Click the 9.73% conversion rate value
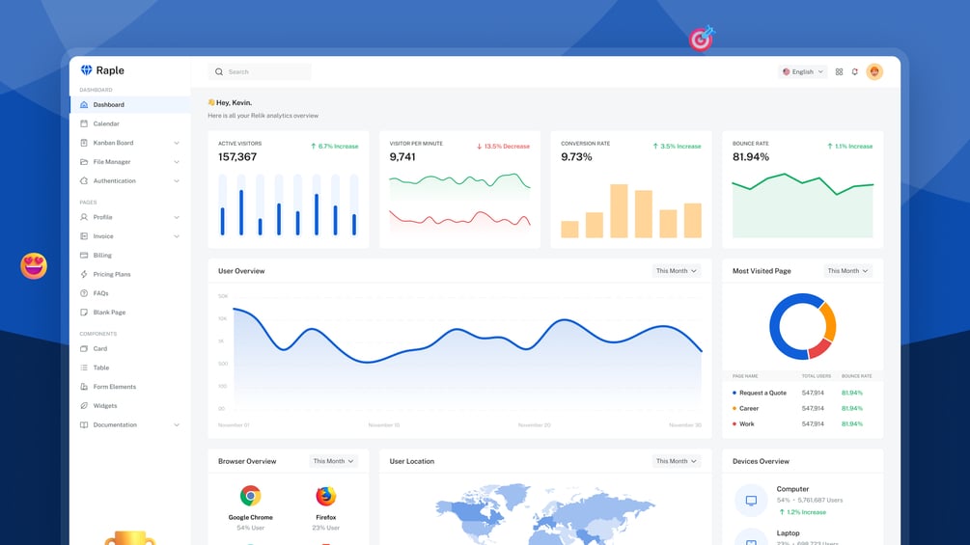 click(x=576, y=157)
